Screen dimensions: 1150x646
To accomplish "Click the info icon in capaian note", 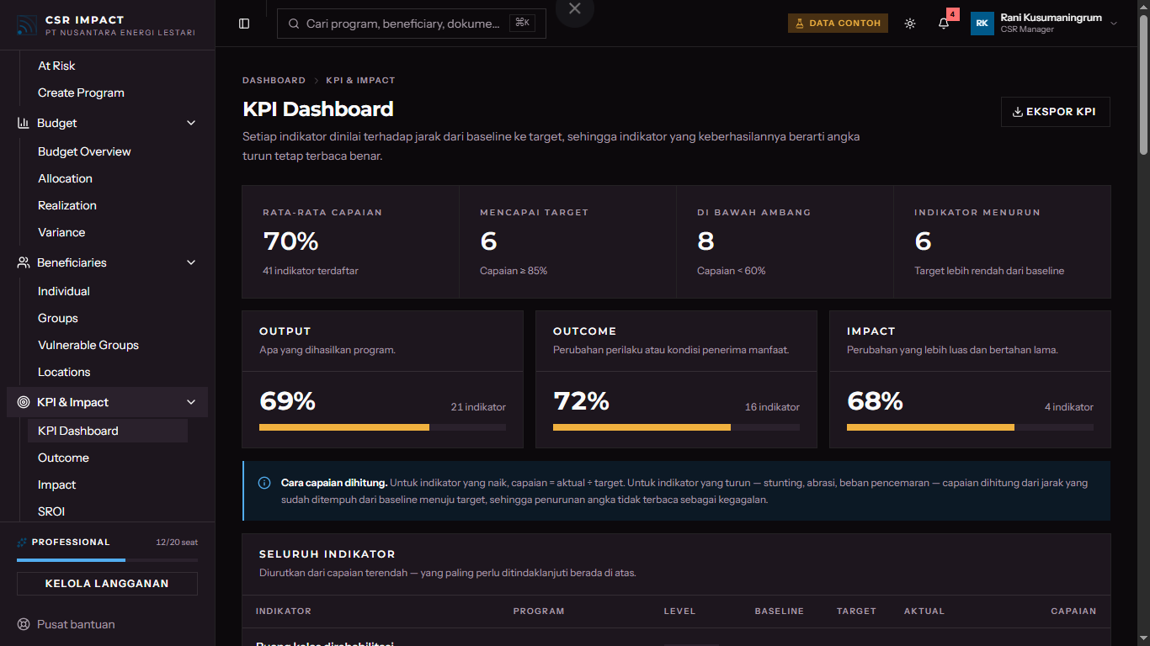I will point(264,483).
